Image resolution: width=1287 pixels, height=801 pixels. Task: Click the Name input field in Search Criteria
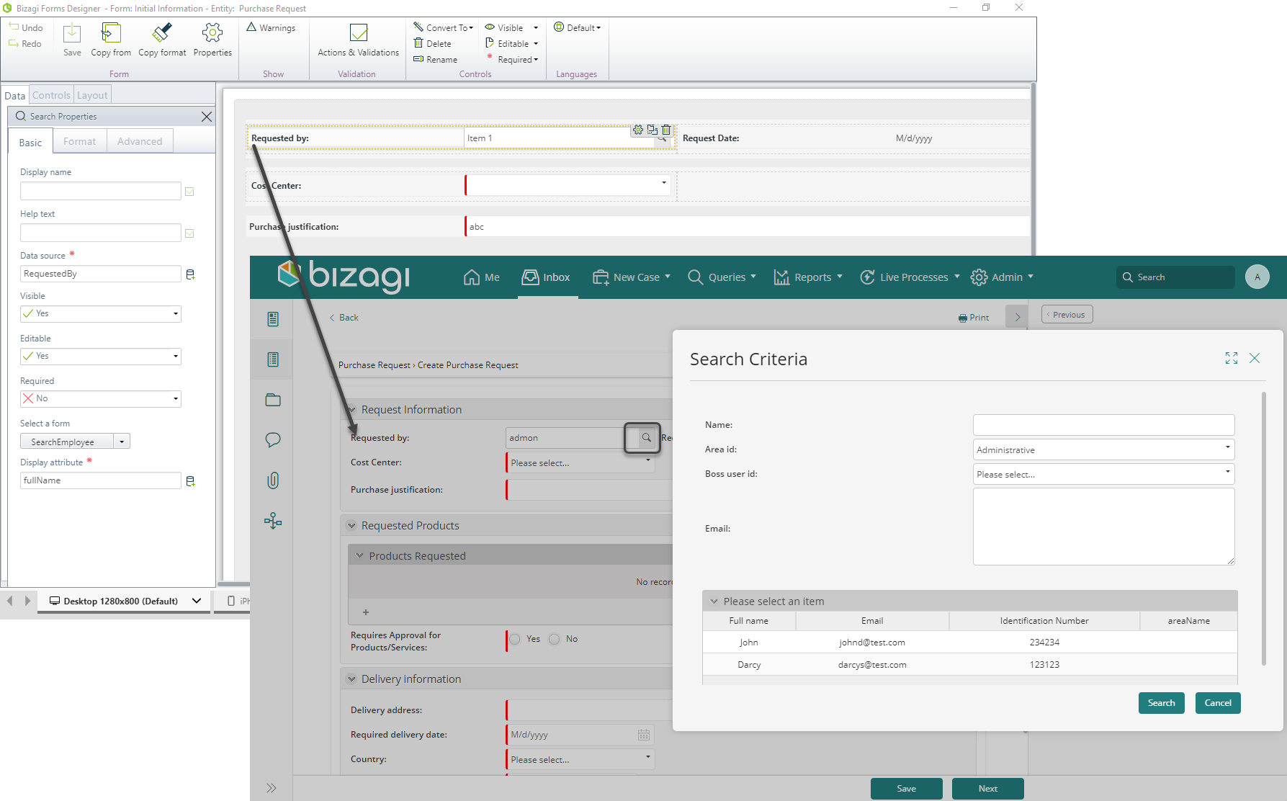[1103, 424]
